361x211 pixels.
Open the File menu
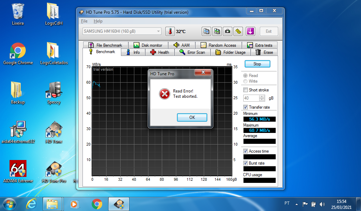pos(84,21)
